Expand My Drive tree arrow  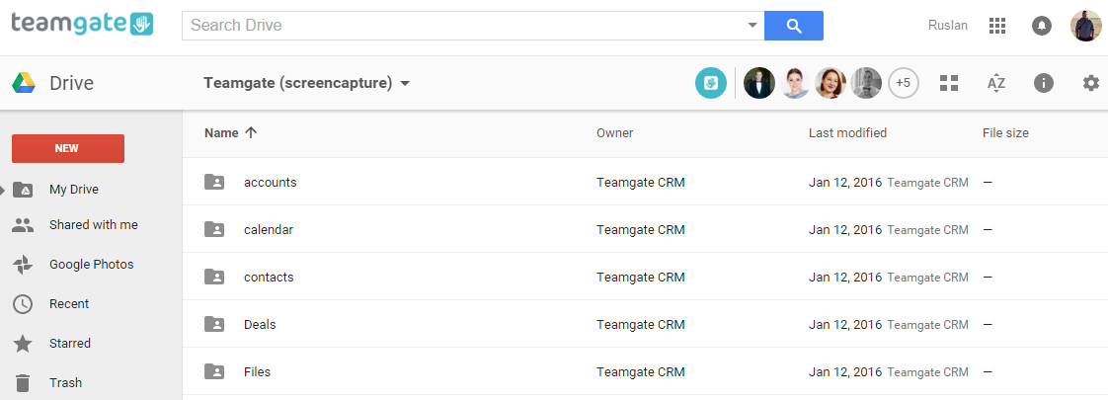tap(4, 190)
